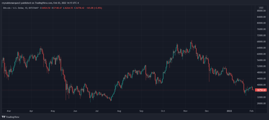Click the Mar label on time axis
Viewport: 269px width, 120px height.
click(9, 111)
